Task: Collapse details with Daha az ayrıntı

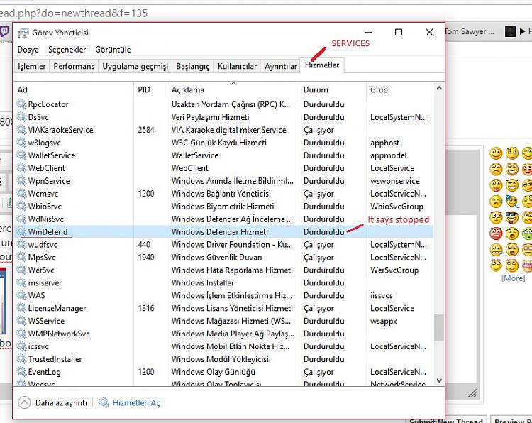Action: point(52,402)
